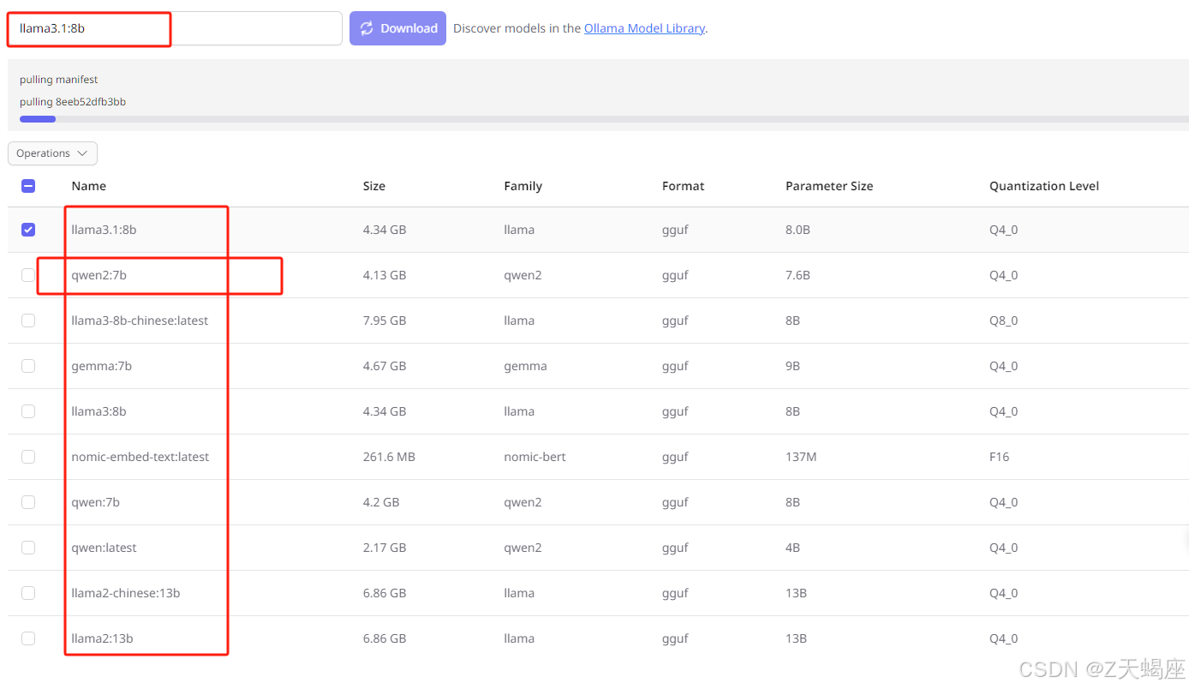Image resolution: width=1189 pixels, height=689 pixels.
Task: Click the 4.67 GB size cell
Action: pos(385,366)
